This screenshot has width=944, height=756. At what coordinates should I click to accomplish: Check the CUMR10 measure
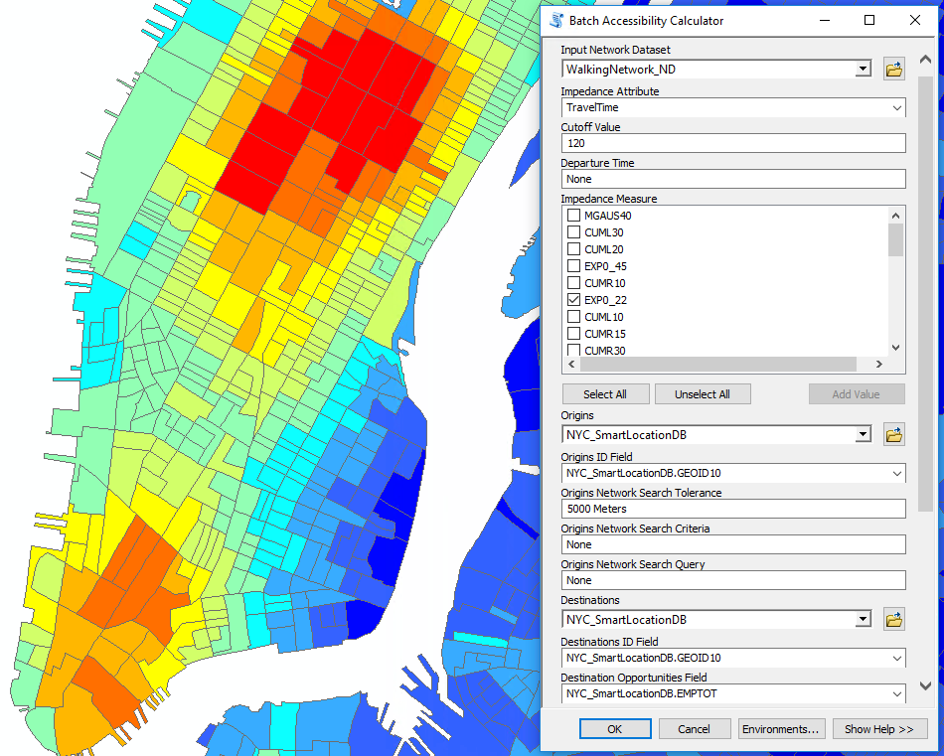573,282
